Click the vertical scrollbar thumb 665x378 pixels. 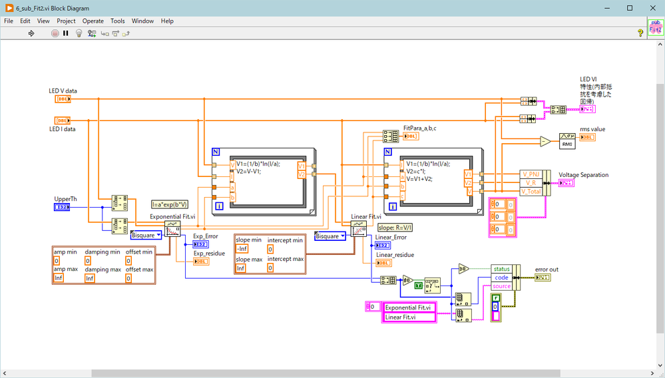[660, 208]
